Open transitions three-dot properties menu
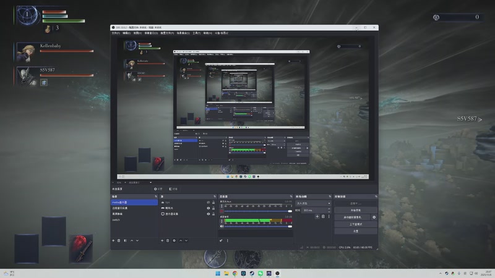This screenshot has width=495, height=278. (329, 217)
